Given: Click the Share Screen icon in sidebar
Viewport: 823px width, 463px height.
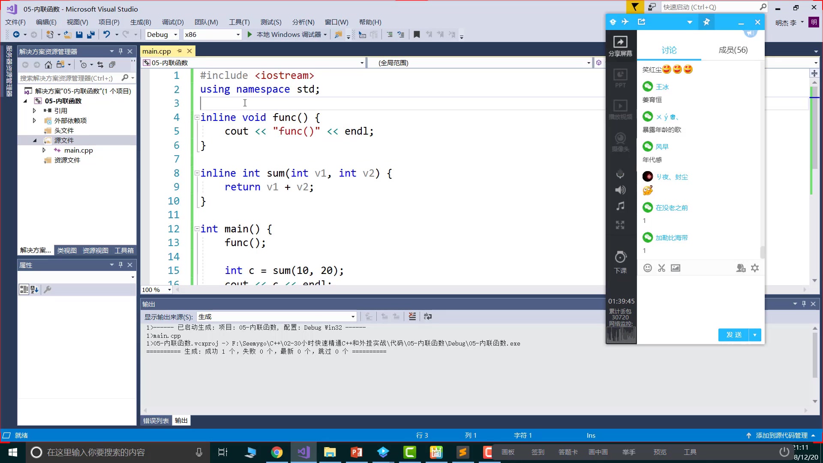Looking at the screenshot, I should (x=621, y=45).
